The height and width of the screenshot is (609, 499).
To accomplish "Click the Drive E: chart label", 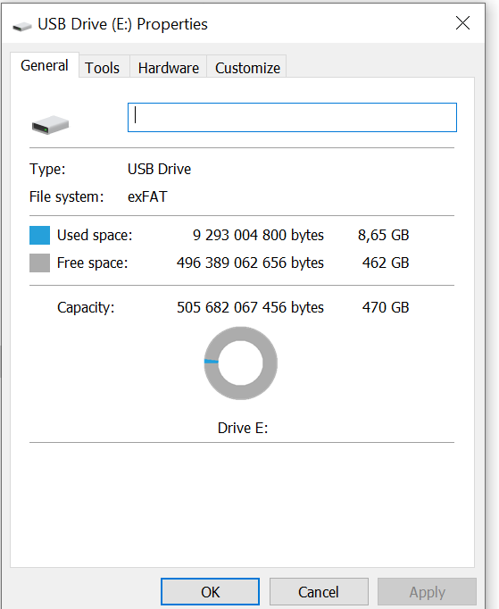I will [243, 428].
